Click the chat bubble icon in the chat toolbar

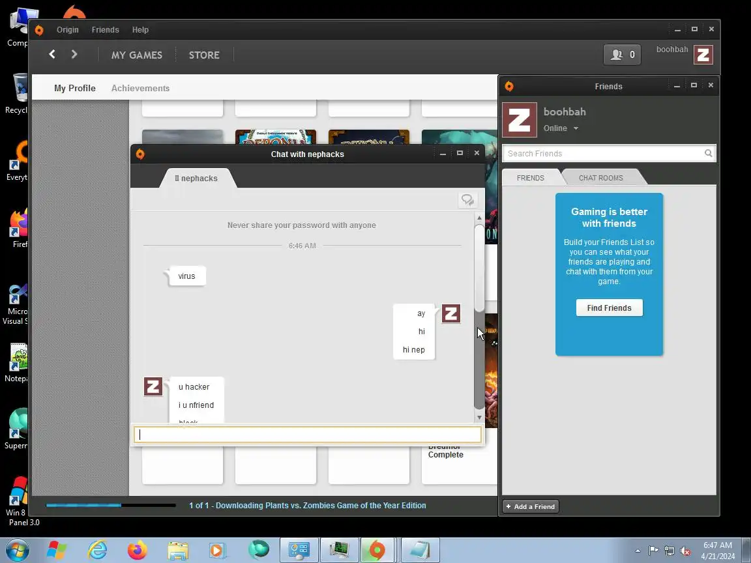[467, 199]
